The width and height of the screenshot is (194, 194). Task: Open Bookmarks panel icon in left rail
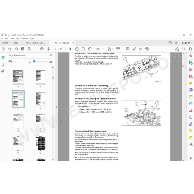(x=3, y=64)
